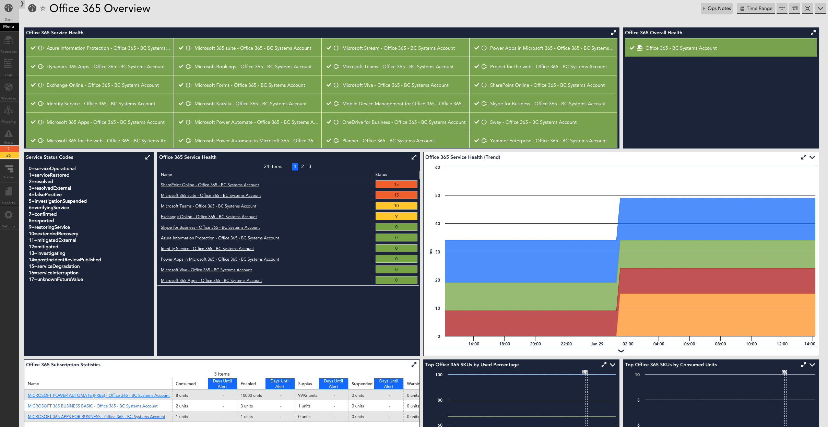Open the SharePoint Online link in the table
828x427 pixels.
[x=210, y=185]
